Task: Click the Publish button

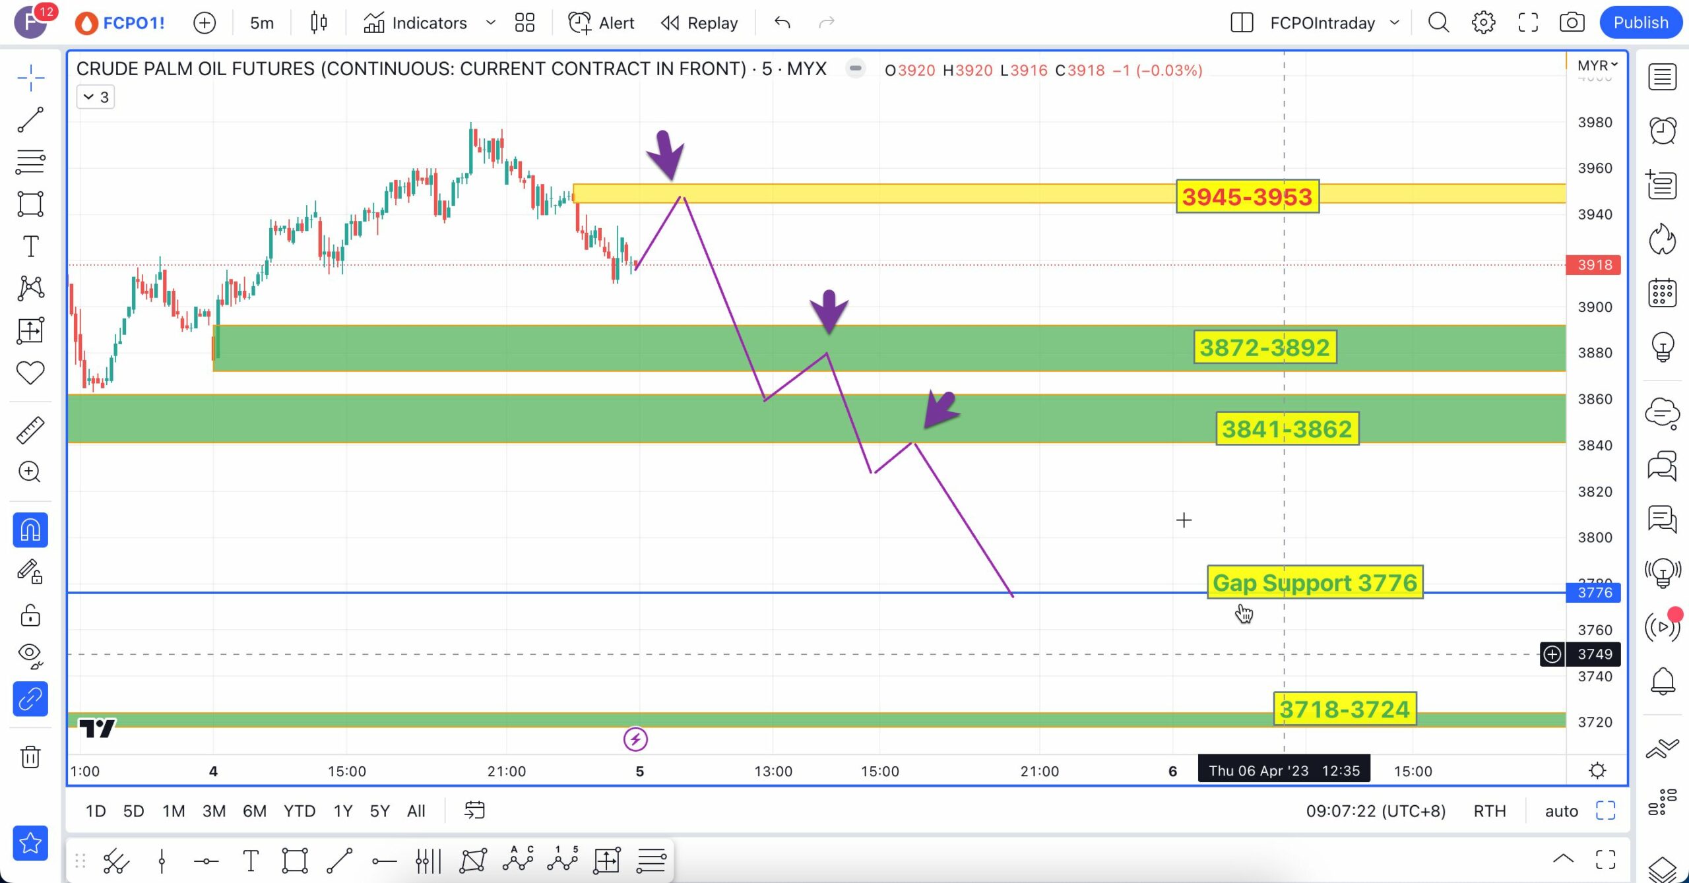Action: click(1640, 23)
